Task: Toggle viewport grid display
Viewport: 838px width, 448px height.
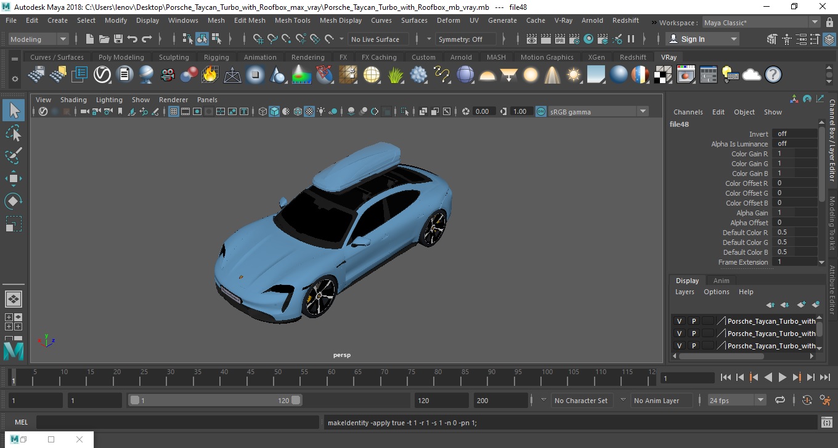Action: tap(174, 111)
